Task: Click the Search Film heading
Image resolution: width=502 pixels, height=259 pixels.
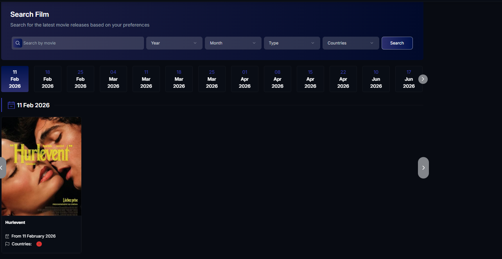Action: click(30, 14)
